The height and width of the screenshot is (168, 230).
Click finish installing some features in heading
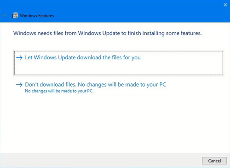click(x=165, y=33)
